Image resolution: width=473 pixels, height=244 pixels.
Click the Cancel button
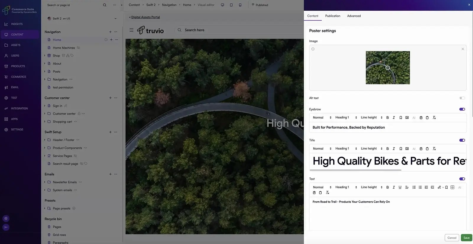click(x=452, y=238)
